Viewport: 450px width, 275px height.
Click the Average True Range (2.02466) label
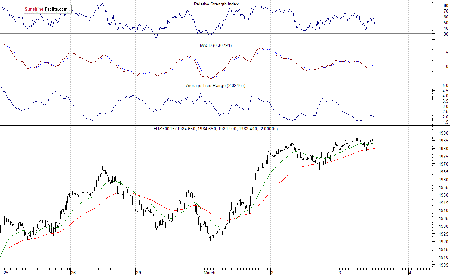pyautogui.click(x=216, y=85)
